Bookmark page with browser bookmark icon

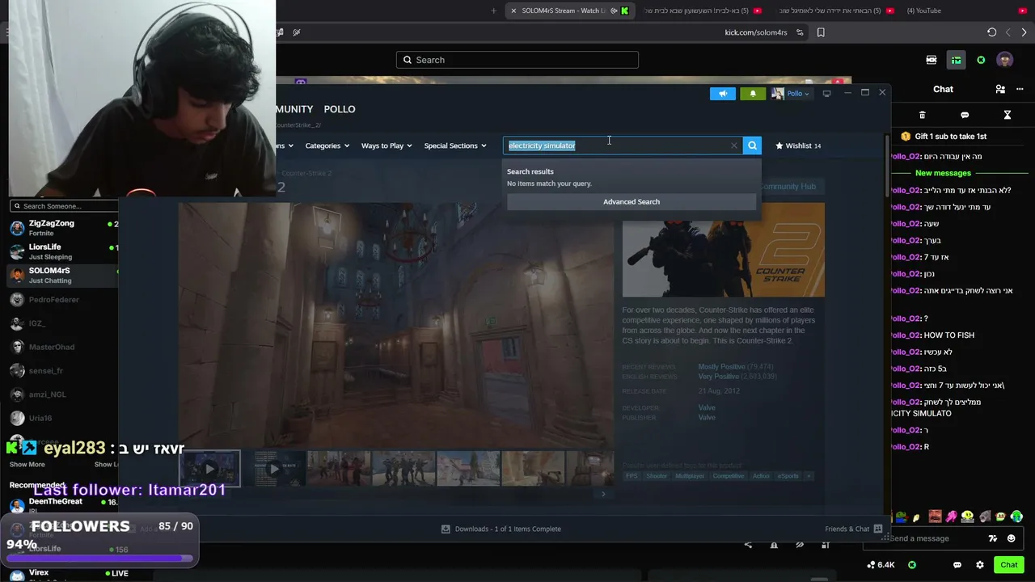[821, 32]
